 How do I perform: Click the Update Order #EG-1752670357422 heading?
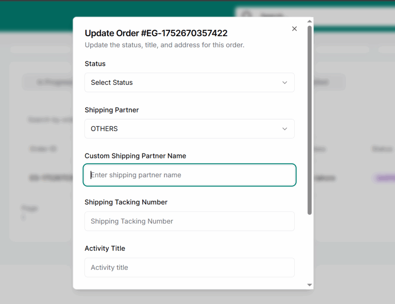coord(156,33)
